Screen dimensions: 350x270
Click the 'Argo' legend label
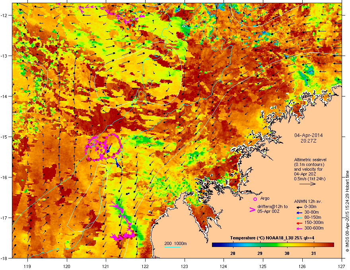(265, 198)
